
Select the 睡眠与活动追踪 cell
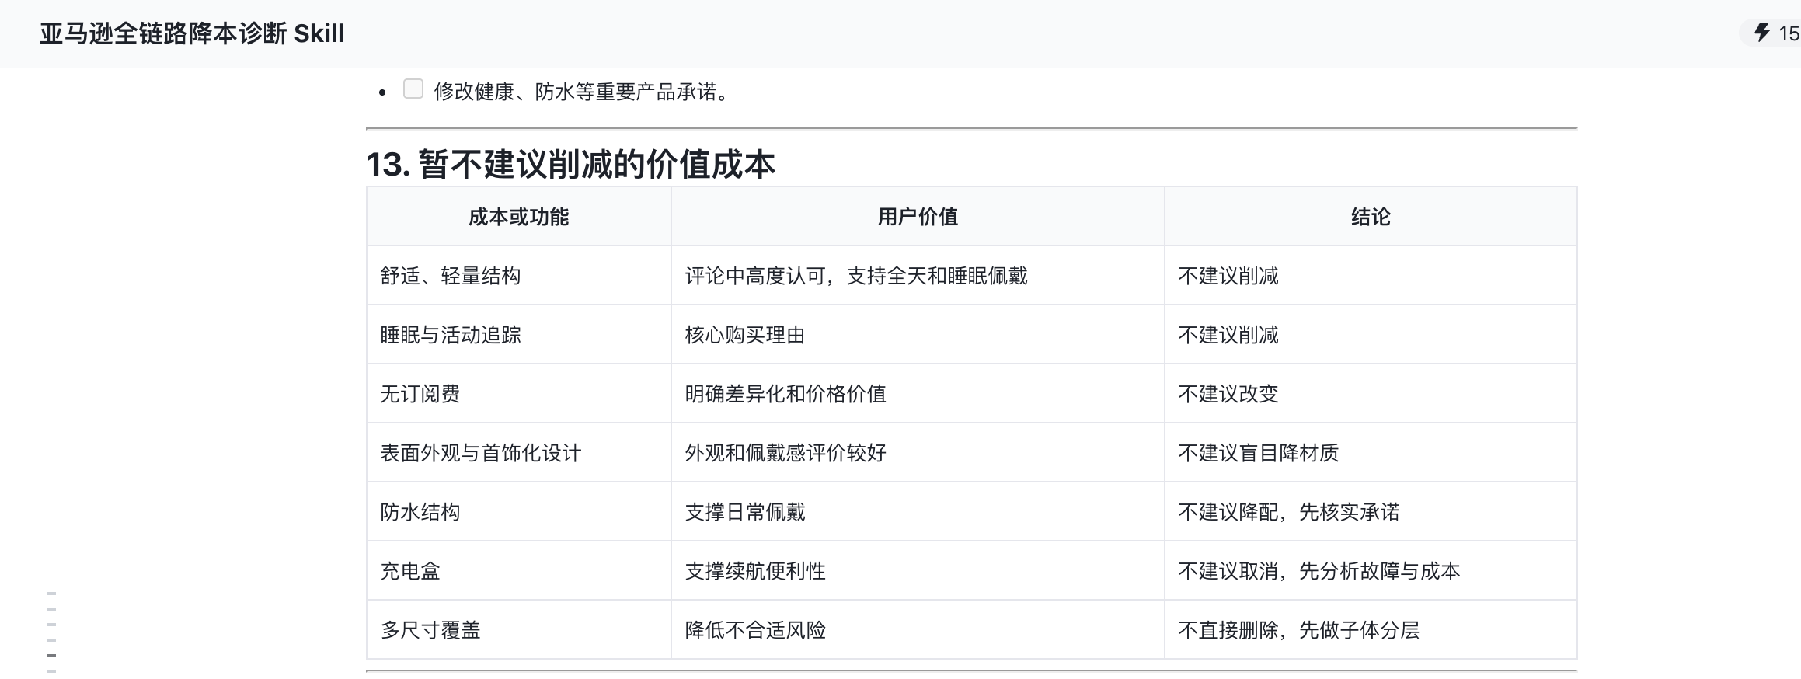pyautogui.click(x=519, y=335)
